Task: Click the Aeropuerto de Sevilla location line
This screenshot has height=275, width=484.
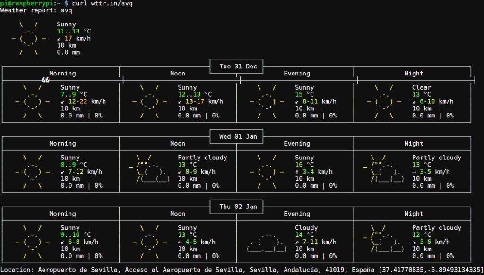Action: tap(189, 270)
